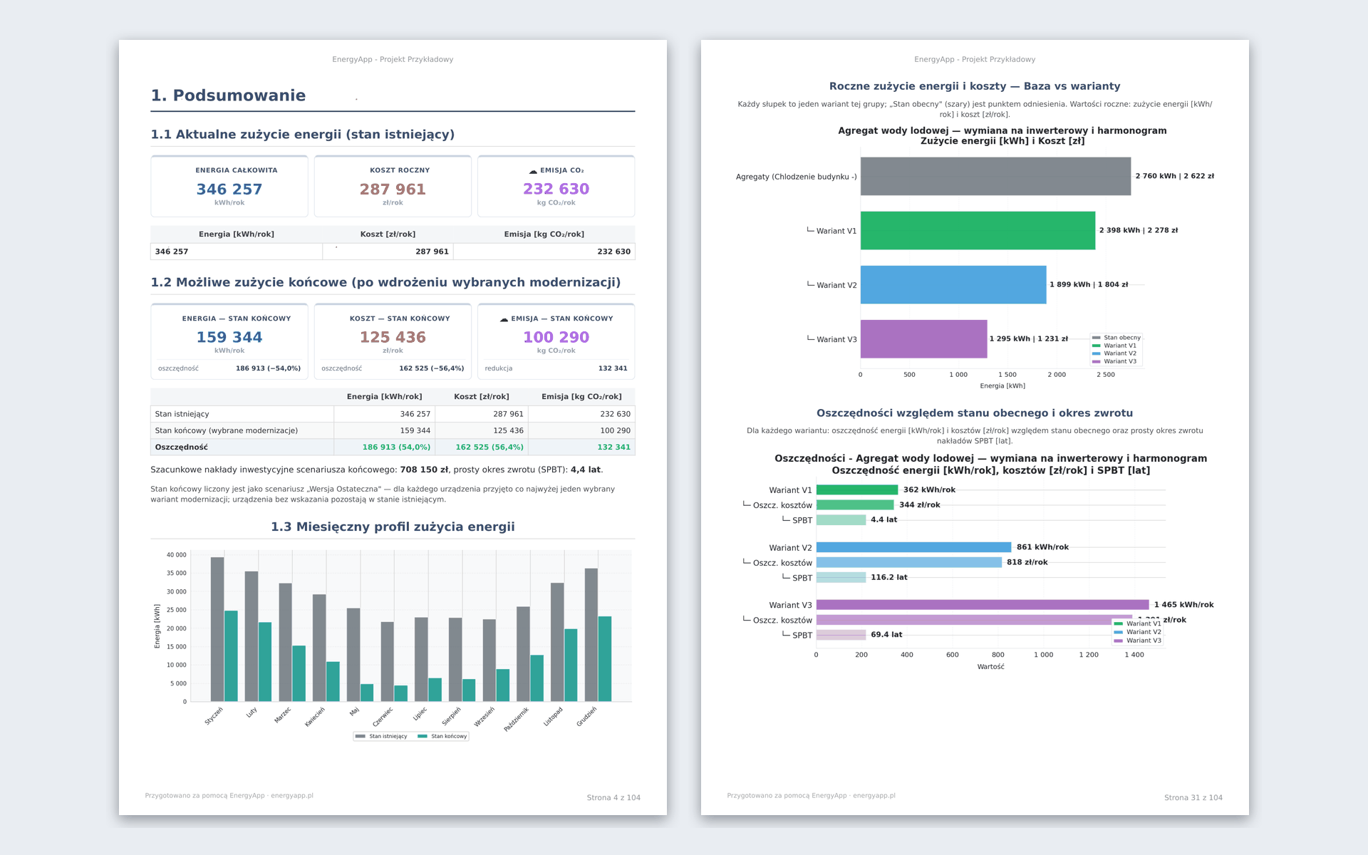Select the Oszczędność row in comparison table

tap(393, 447)
